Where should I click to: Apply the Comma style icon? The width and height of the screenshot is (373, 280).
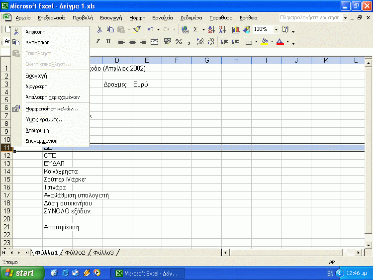click(189, 42)
